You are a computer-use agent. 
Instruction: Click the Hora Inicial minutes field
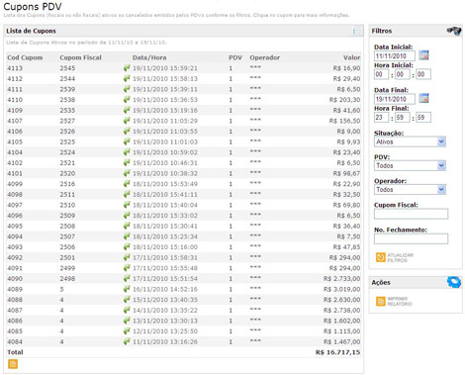403,74
